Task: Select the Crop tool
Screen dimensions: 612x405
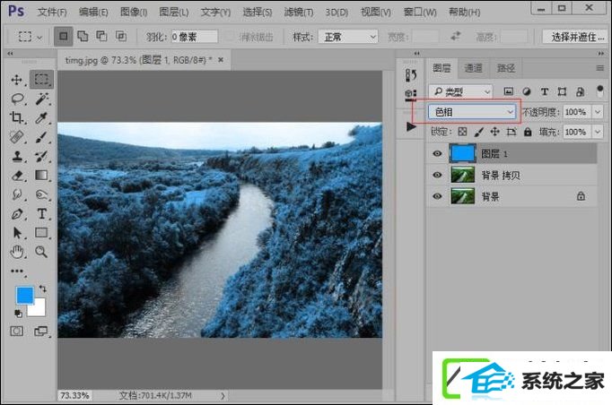Action: 17,117
